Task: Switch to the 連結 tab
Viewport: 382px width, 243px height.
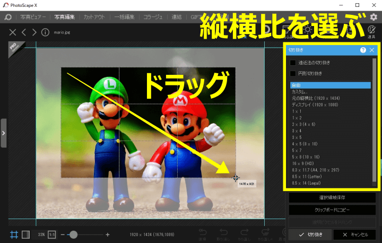Action: point(176,17)
